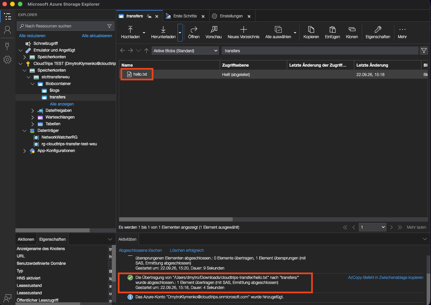Viewport: 431px width, 305px height.
Task: Click the Alle anzeigen link
Action: pos(62,104)
